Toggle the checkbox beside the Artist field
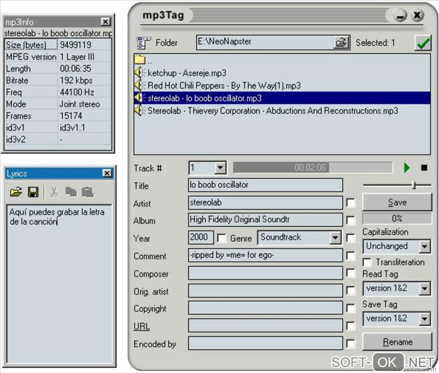The width and height of the screenshot is (439, 373). pyautogui.click(x=350, y=202)
